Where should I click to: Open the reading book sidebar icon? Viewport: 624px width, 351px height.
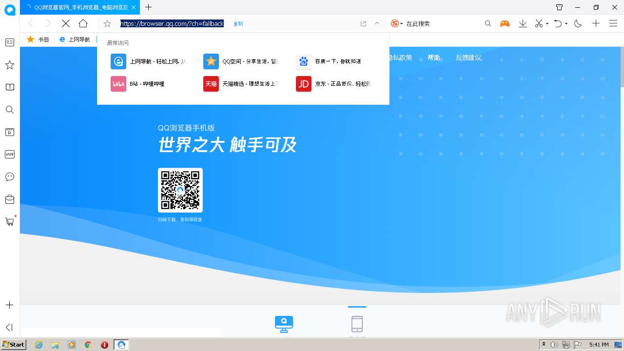click(10, 87)
